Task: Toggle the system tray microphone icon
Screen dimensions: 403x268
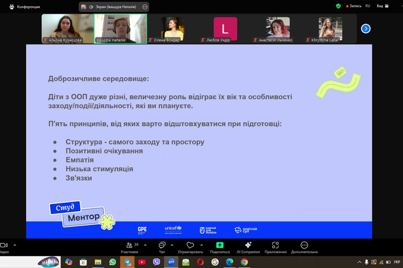Action: coord(366,262)
